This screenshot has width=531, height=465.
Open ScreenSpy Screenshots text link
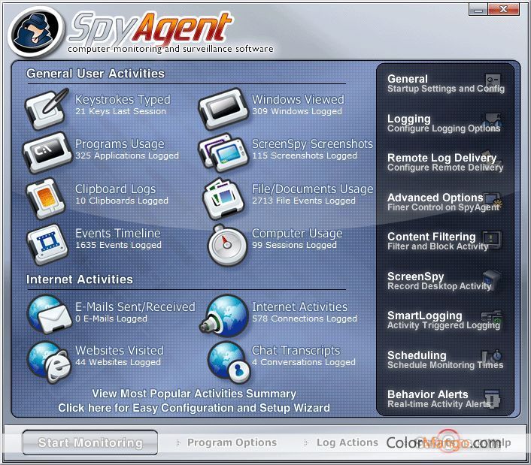312,149
